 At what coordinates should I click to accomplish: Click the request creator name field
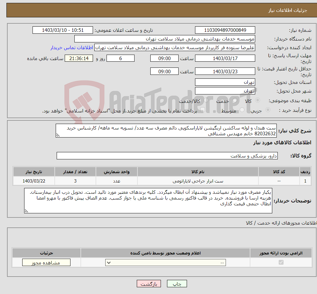click(175, 48)
